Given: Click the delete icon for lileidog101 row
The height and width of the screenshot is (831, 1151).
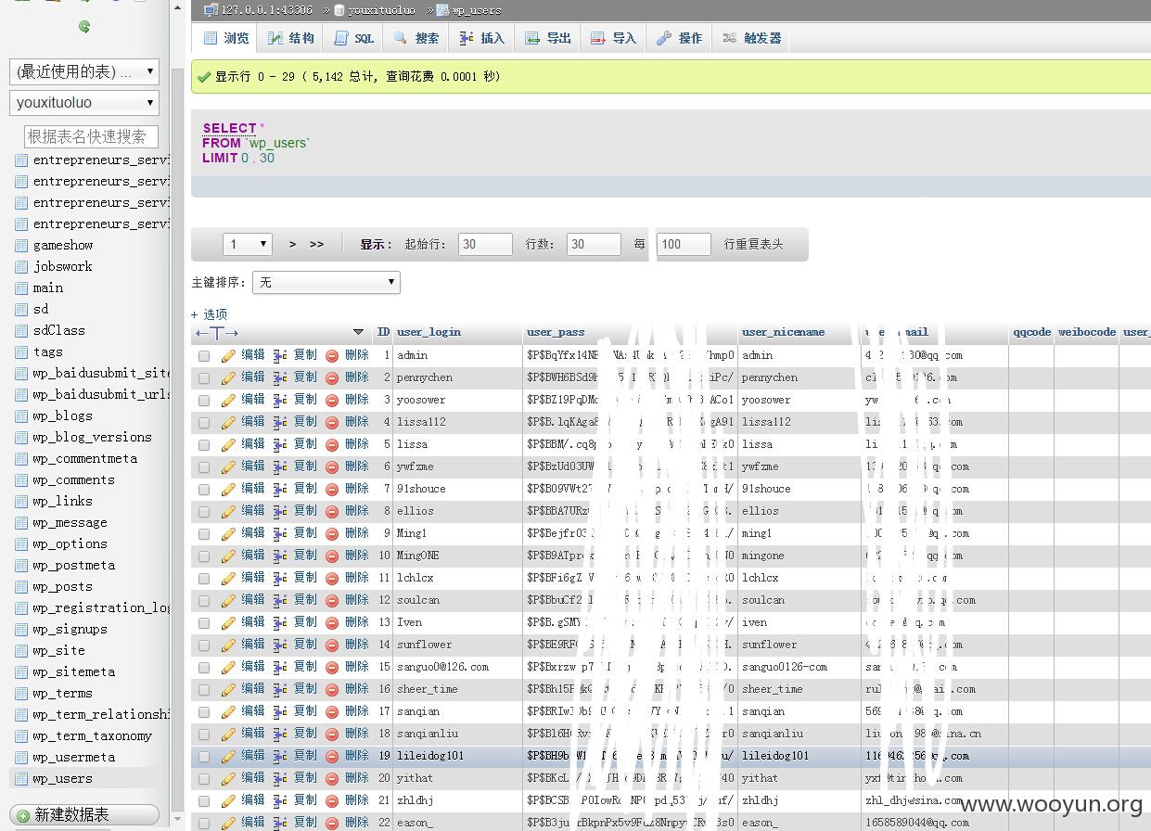Looking at the screenshot, I should pyautogui.click(x=332, y=756).
